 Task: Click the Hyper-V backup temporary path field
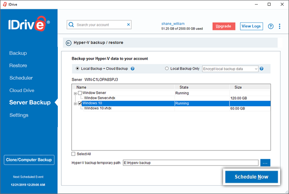click(191, 163)
